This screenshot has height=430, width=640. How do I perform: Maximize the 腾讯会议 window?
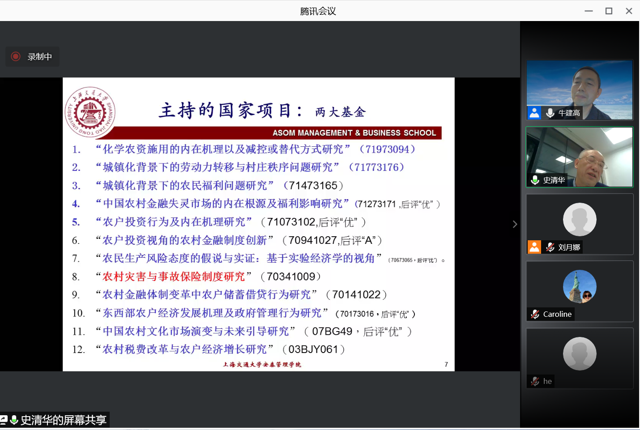pos(609,11)
